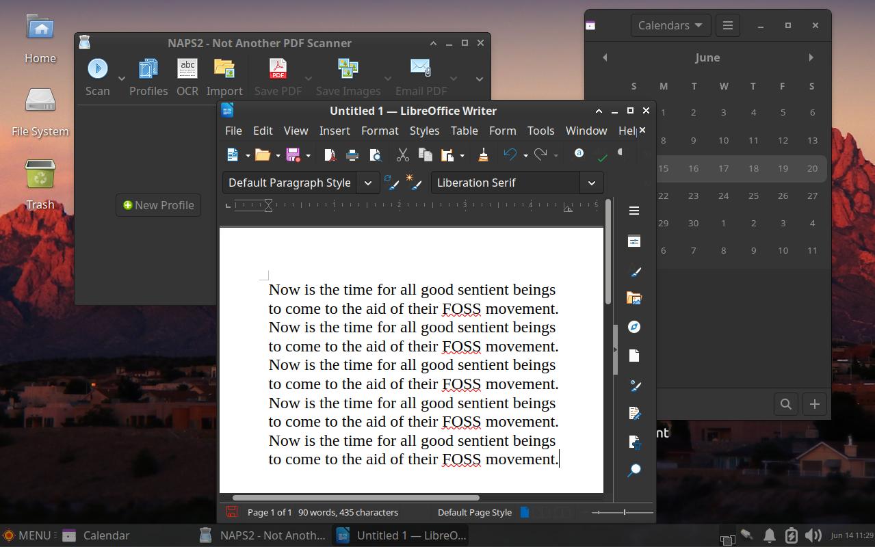
Task: Click the Paste clipboard icon
Action: pyautogui.click(x=447, y=155)
